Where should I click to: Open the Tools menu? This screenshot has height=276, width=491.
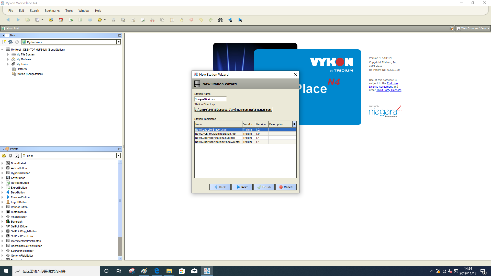(69, 11)
